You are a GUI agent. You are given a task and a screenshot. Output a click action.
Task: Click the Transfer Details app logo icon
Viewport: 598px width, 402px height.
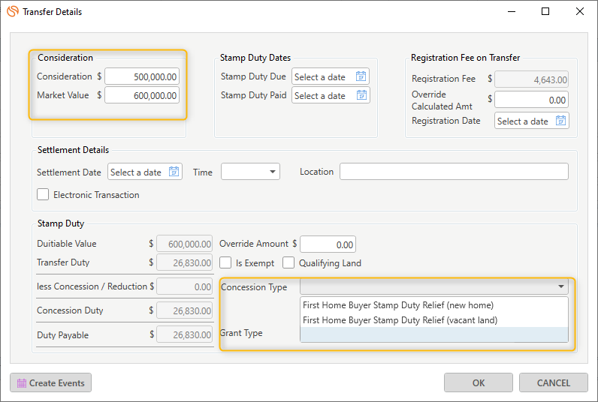pyautogui.click(x=13, y=11)
